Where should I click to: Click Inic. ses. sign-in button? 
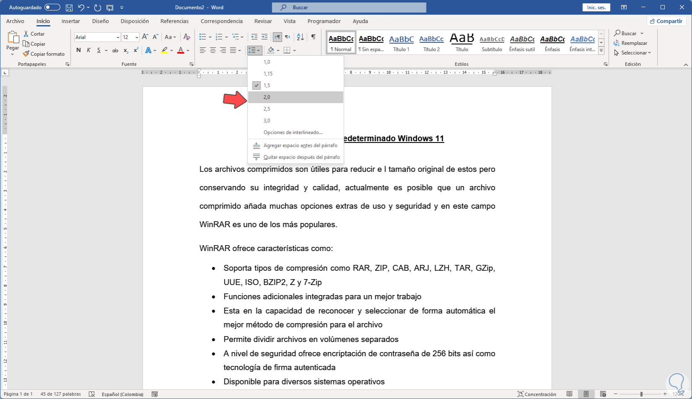596,8
